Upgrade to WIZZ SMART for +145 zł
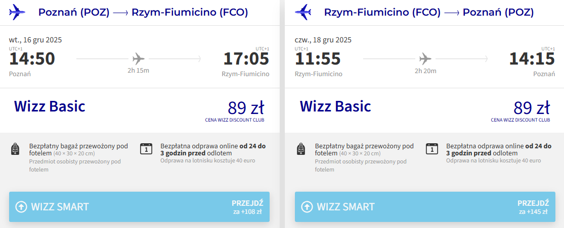 tap(425, 207)
